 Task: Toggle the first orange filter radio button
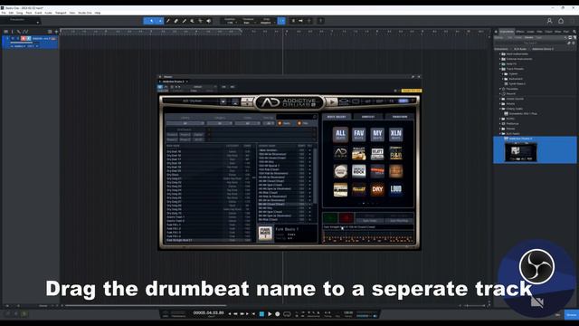pos(280,123)
